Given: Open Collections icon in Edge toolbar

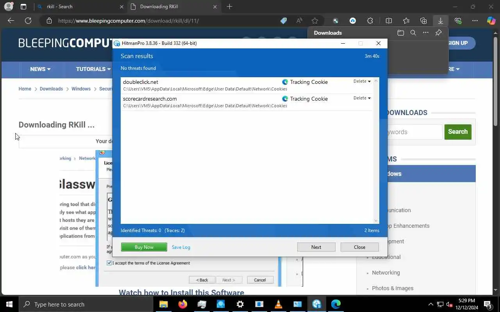Looking at the screenshot, I should (423, 21).
